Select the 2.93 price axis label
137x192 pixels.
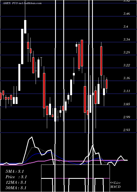point(127,130)
